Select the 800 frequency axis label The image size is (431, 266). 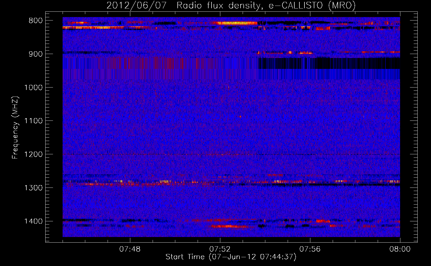coord(35,21)
